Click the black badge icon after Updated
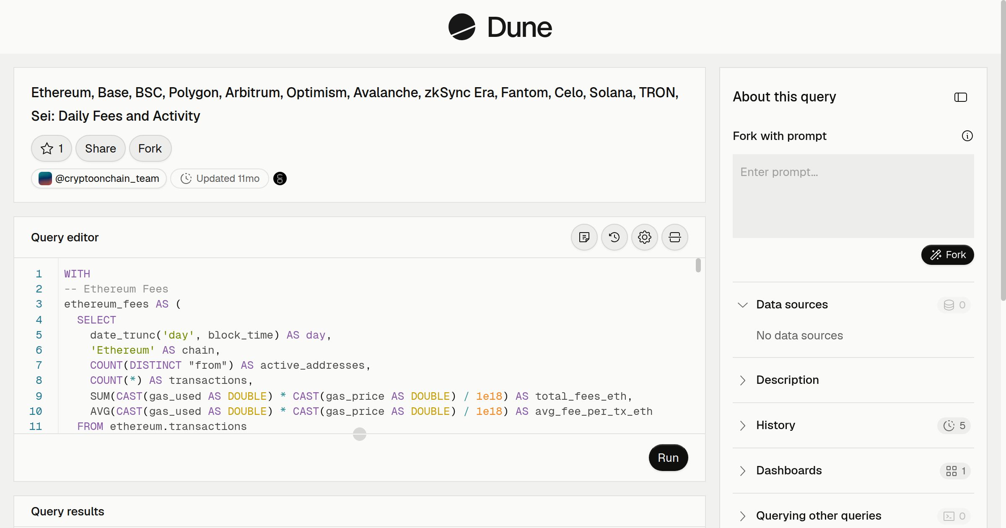The height and width of the screenshot is (528, 1006). click(x=280, y=179)
